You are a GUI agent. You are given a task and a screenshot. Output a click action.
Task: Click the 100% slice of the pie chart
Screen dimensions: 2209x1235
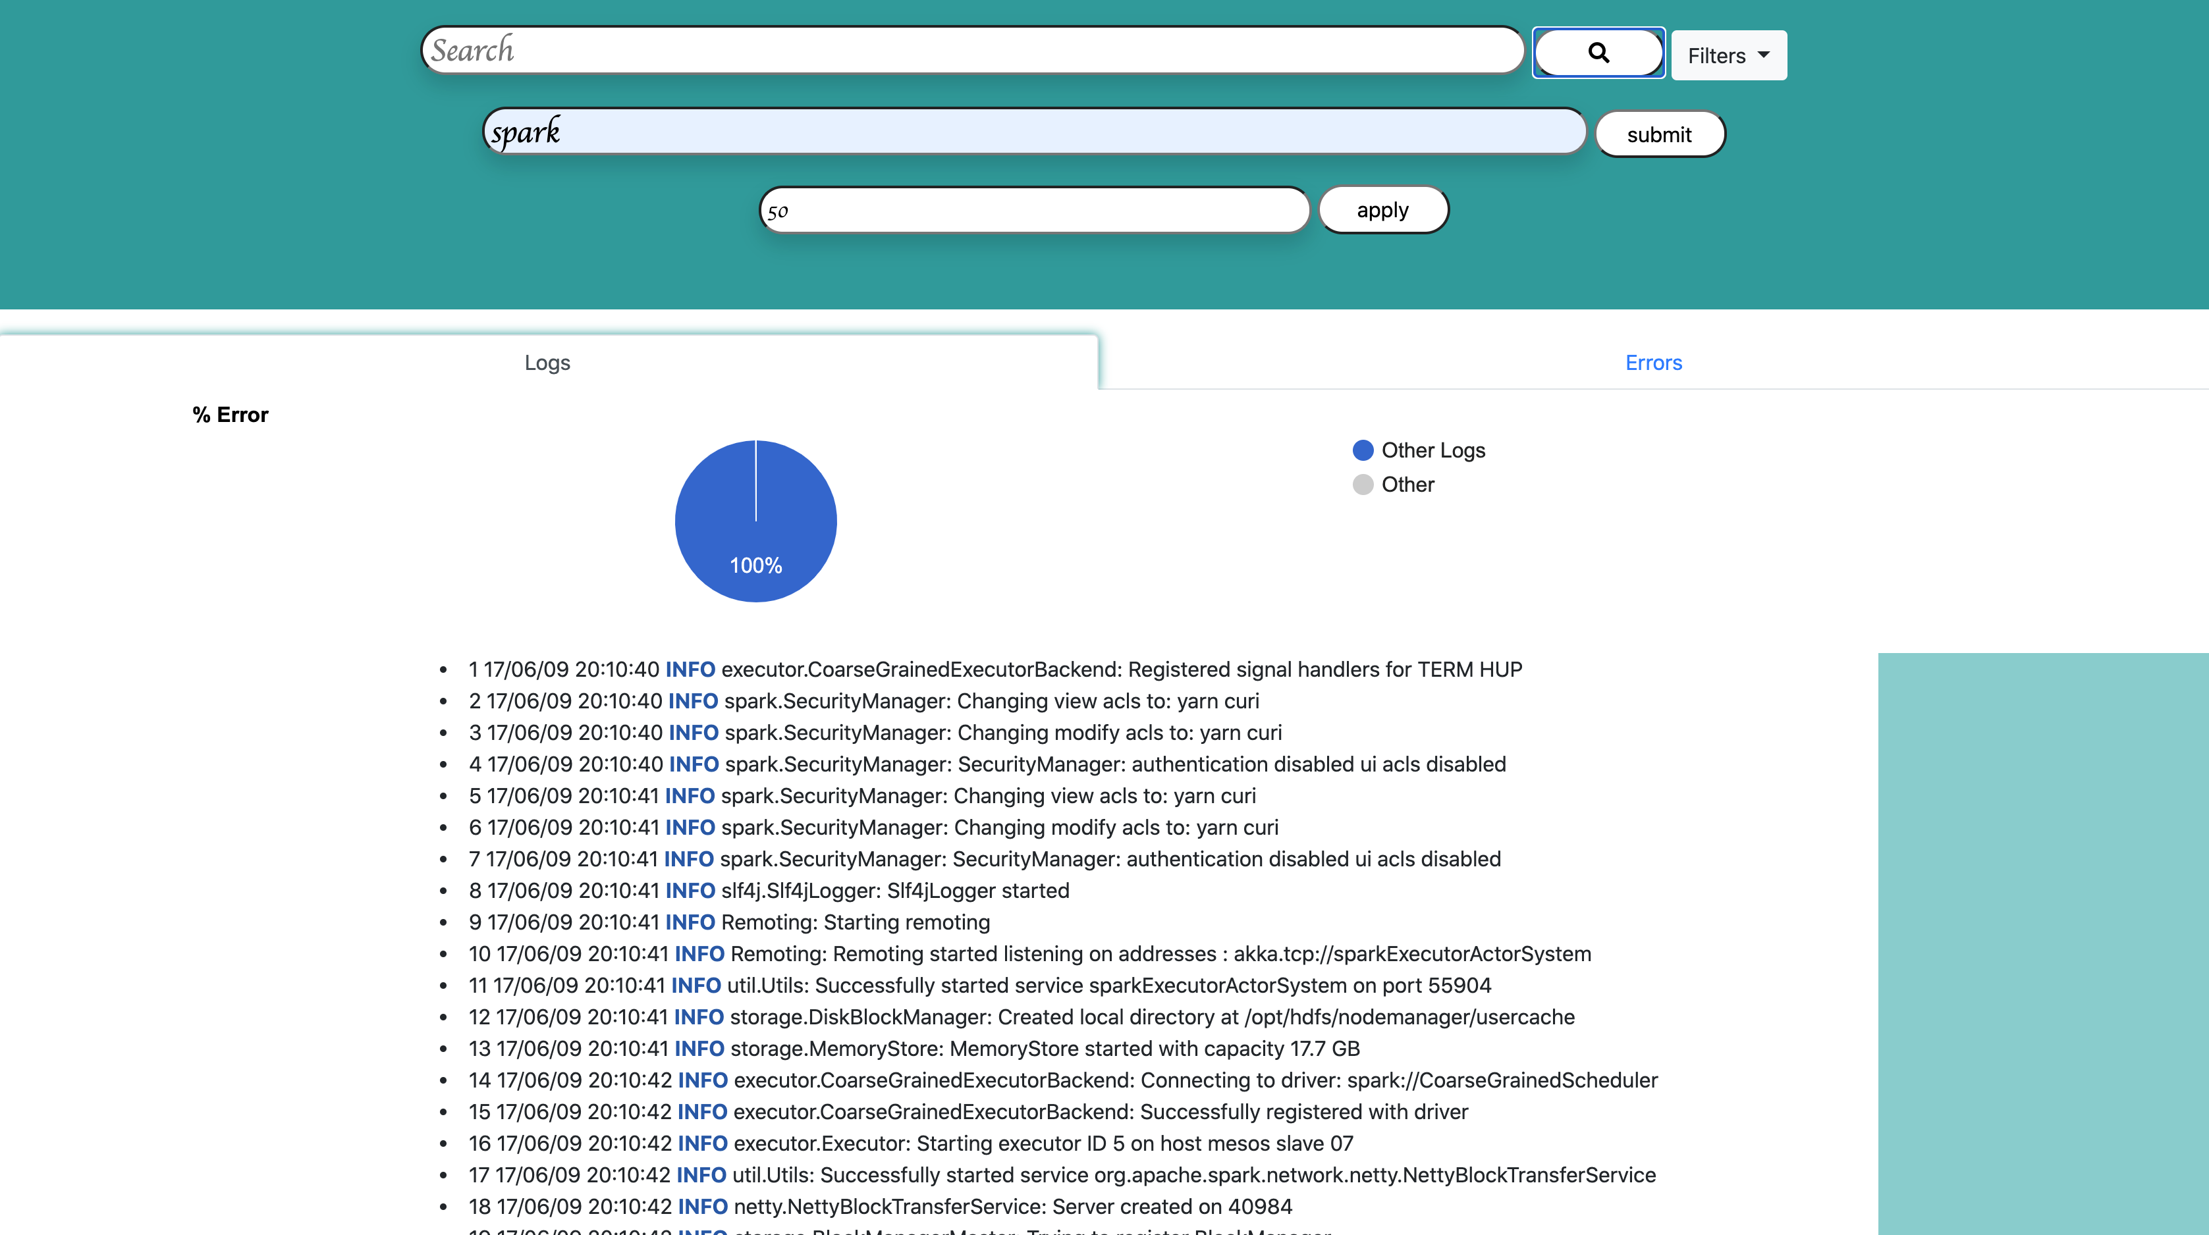point(755,520)
